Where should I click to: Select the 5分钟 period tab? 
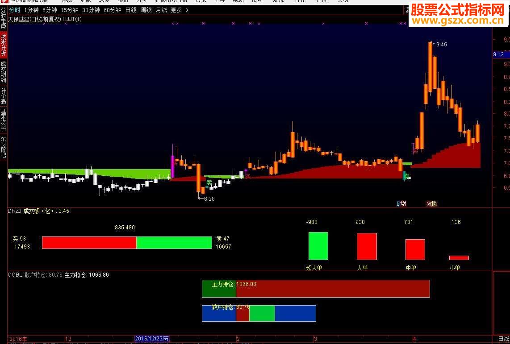[50, 10]
